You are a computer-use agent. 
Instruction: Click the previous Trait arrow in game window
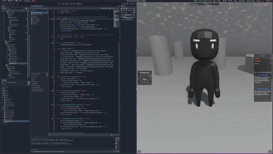tap(139, 82)
